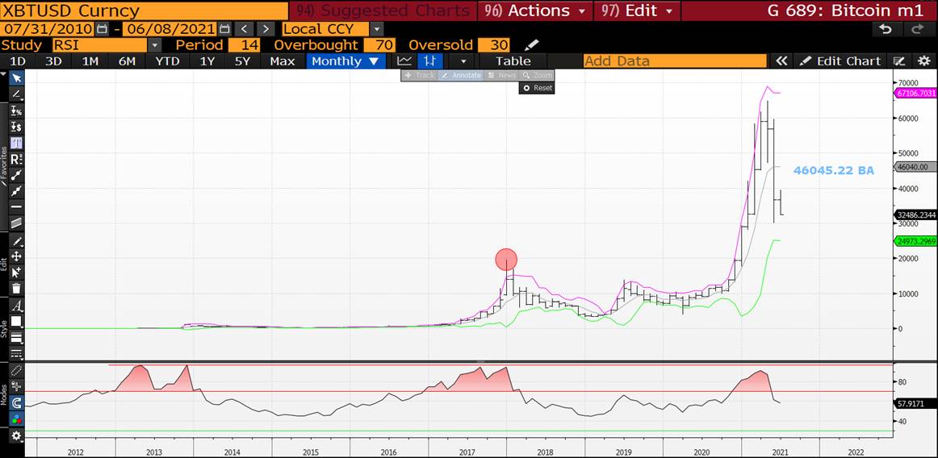Enable Zoom mode

pos(537,75)
